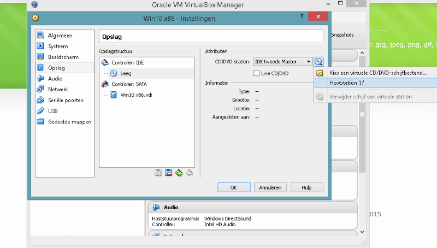
Task: Open the Audio settings category
Action: click(x=55, y=79)
